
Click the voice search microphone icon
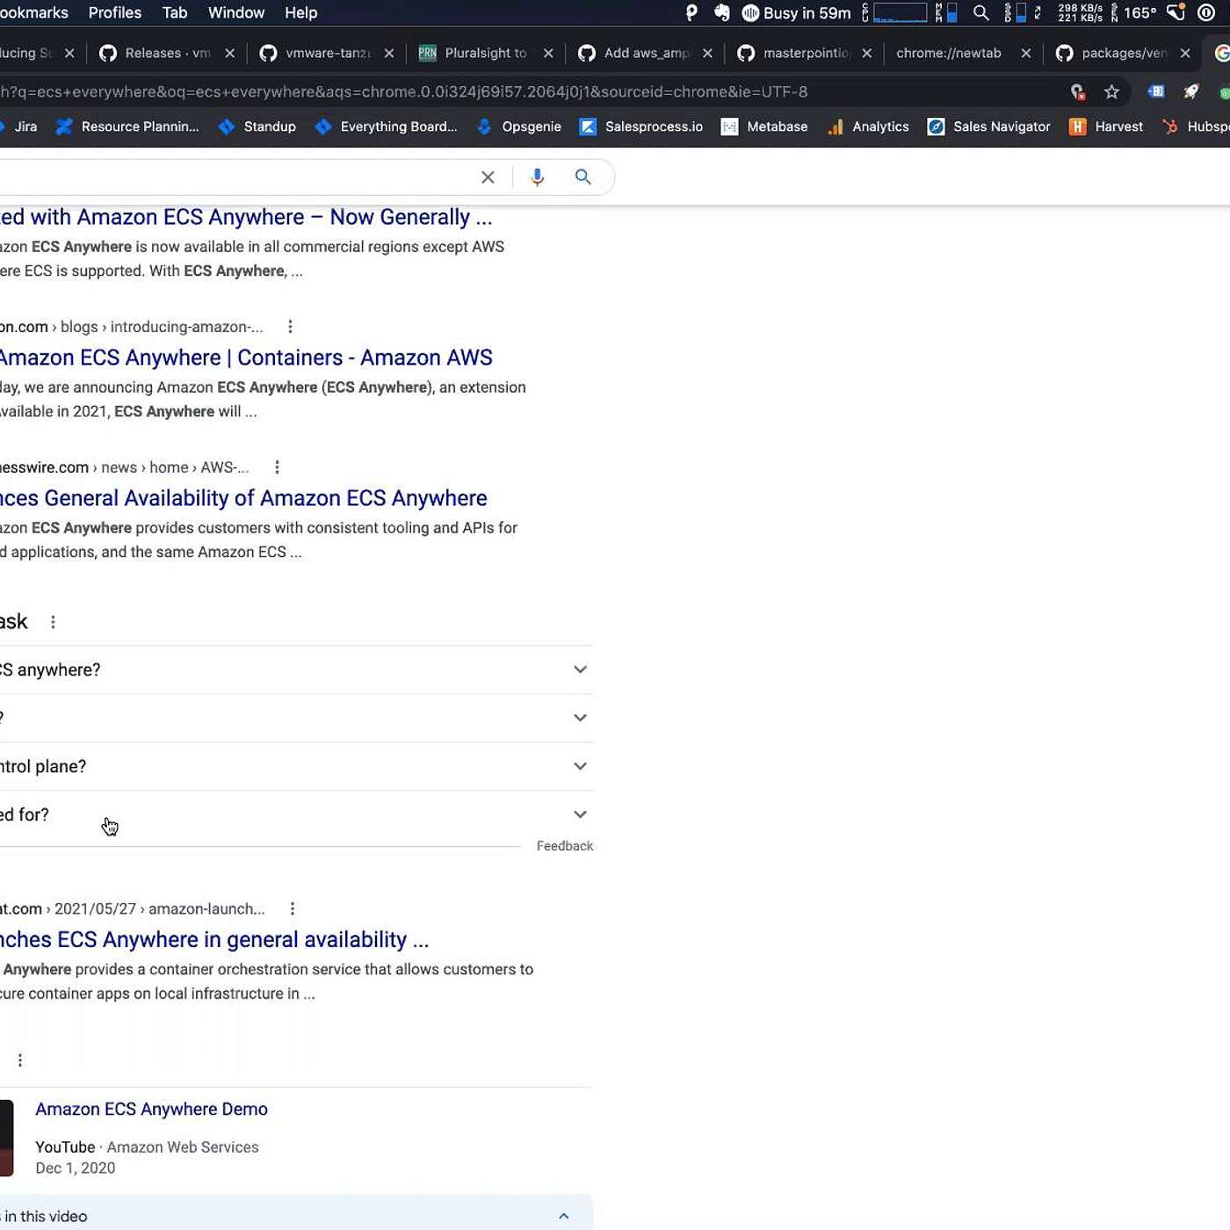(x=537, y=177)
